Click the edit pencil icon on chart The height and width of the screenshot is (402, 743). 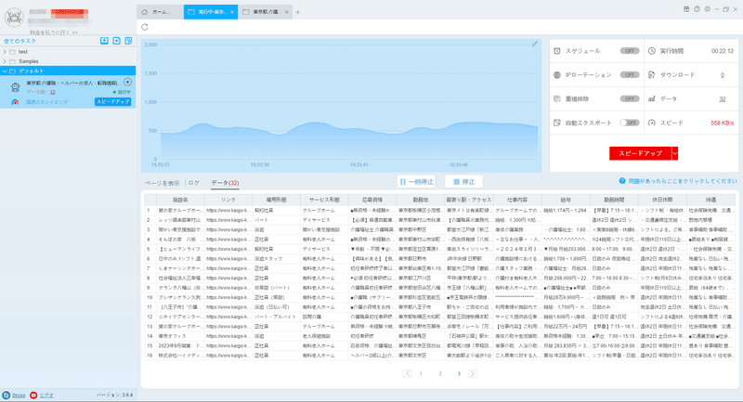[x=535, y=44]
